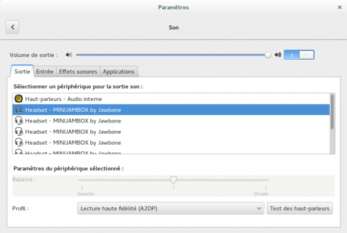347x233 pixels.
Task: Click the speaker icon of Haut-parleurs
Action: 19,99
